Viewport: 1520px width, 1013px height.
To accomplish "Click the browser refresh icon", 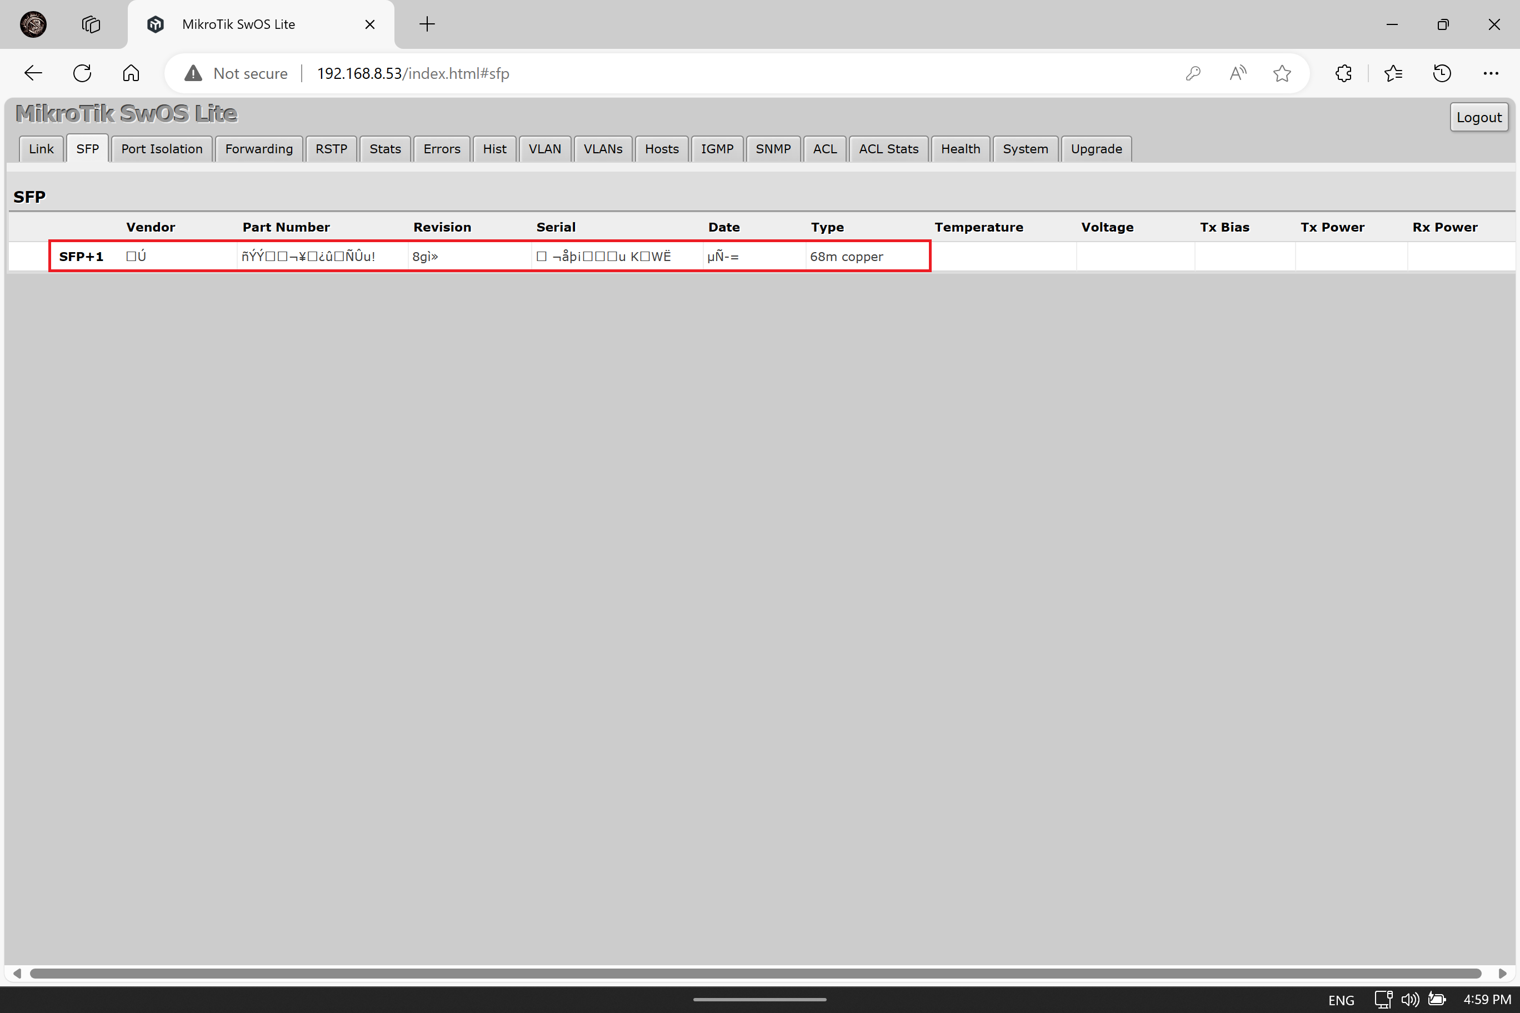I will (82, 74).
